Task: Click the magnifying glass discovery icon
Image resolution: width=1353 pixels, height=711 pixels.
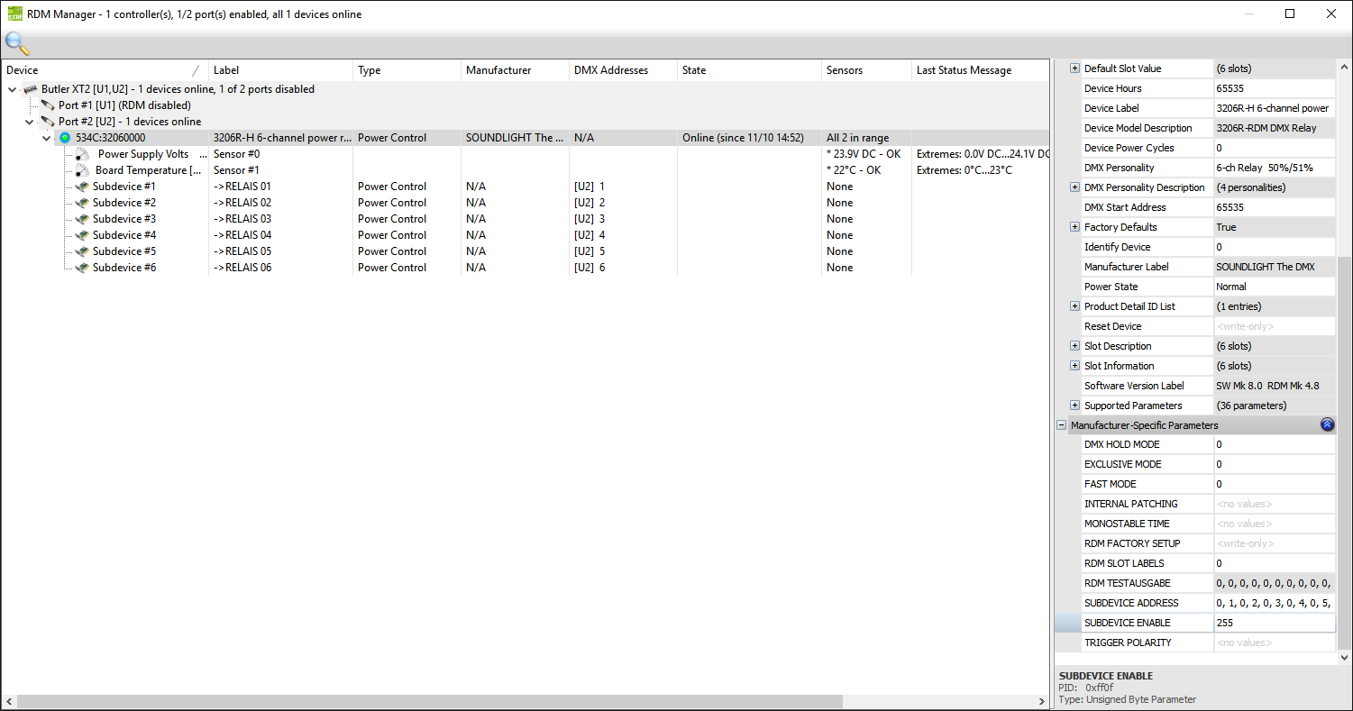Action: [17, 42]
